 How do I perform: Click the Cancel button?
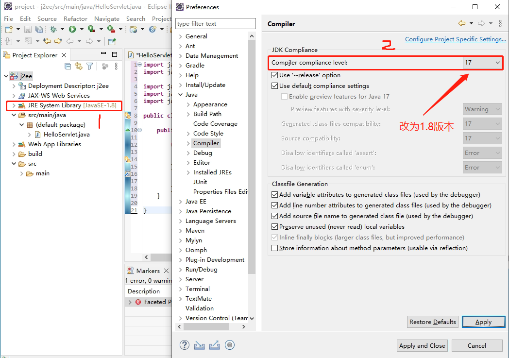(x=477, y=346)
